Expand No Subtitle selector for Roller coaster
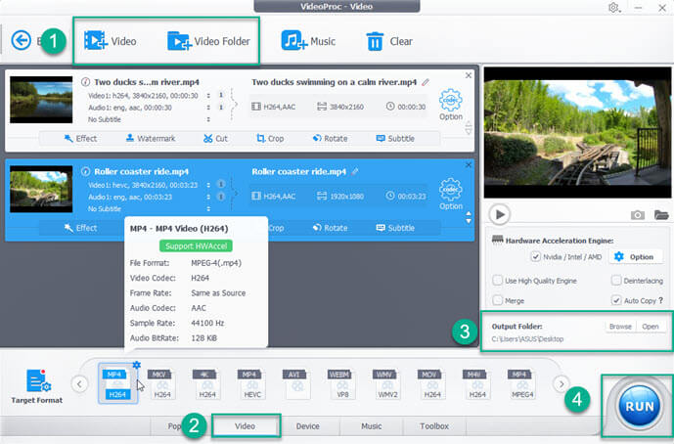This screenshot has height=444, width=674. pos(208,209)
